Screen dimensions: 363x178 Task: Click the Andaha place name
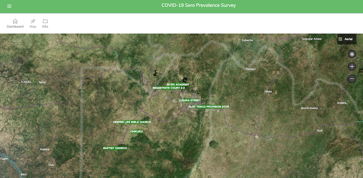pyautogui.click(x=342, y=103)
